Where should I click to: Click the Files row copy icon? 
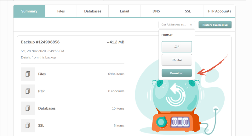pyautogui.click(x=28, y=74)
